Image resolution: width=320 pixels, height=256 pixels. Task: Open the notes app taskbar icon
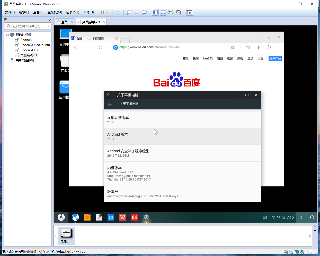99,217
